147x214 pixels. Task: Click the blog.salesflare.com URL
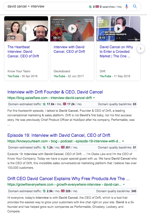[x=50, y=98]
